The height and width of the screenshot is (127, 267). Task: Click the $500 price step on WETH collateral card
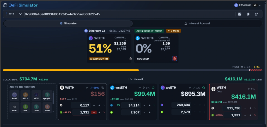coord(95,88)
